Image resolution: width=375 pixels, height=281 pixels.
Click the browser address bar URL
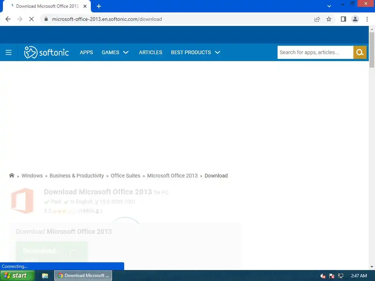click(x=107, y=19)
